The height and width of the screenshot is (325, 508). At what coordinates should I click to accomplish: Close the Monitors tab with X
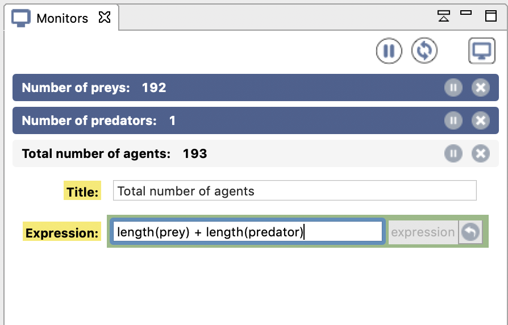point(105,17)
